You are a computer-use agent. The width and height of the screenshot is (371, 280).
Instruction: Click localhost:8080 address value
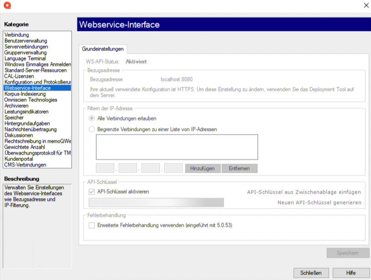pyautogui.click(x=177, y=80)
